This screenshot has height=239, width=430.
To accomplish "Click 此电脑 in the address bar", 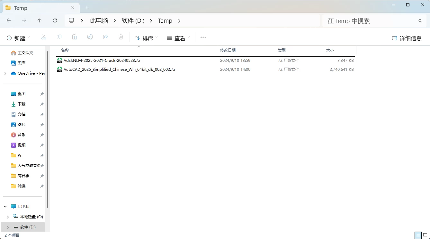I will (99, 21).
